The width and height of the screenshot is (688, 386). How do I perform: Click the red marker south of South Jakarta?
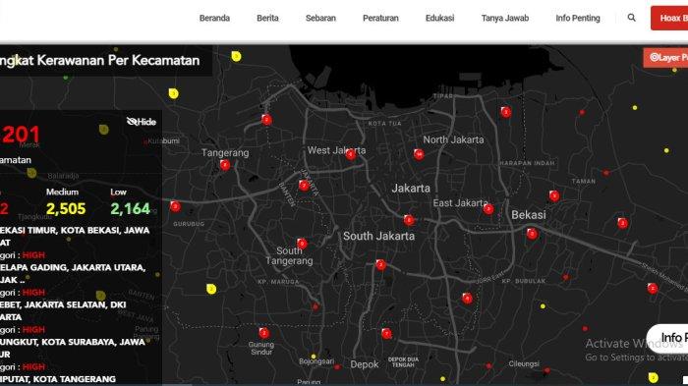[x=380, y=264]
